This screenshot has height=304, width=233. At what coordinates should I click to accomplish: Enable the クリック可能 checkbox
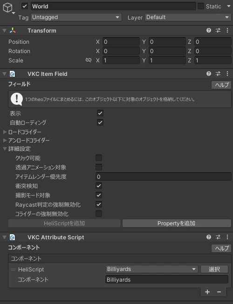point(99,158)
